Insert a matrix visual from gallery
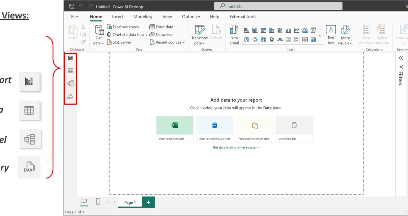Screen dimensions: 408x216 tap(313, 39)
